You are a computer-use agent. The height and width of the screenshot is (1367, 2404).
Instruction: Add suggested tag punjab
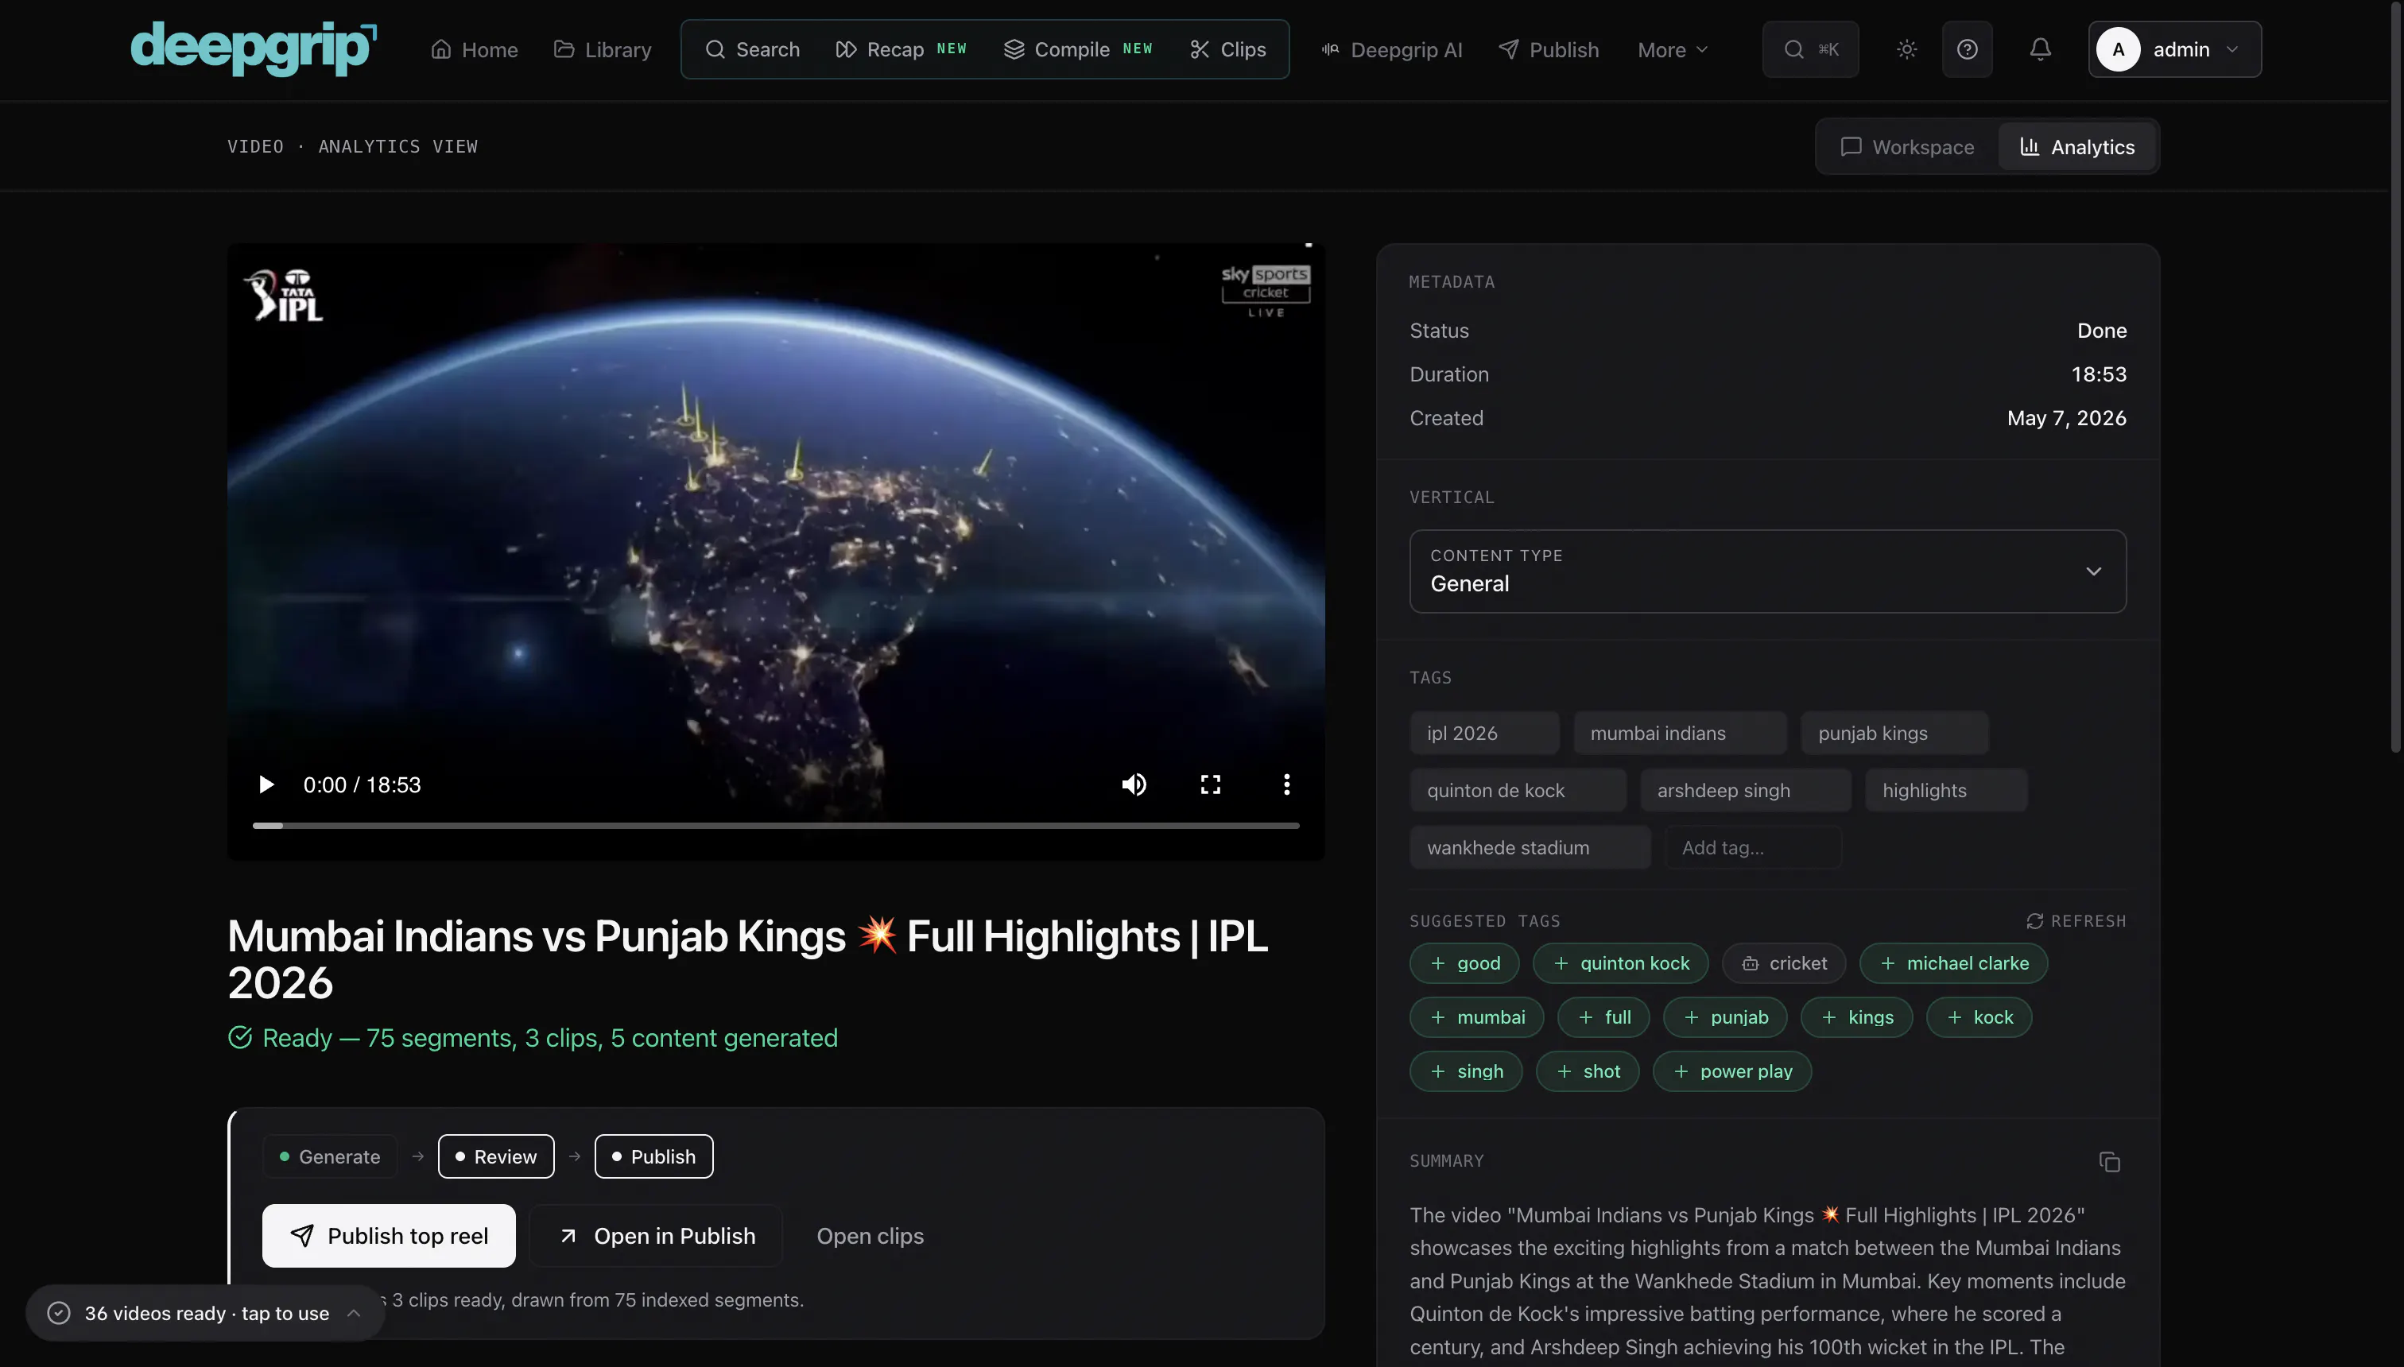[x=1725, y=1017]
